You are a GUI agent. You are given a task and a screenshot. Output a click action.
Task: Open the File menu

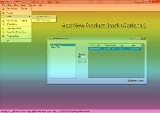[4, 5]
